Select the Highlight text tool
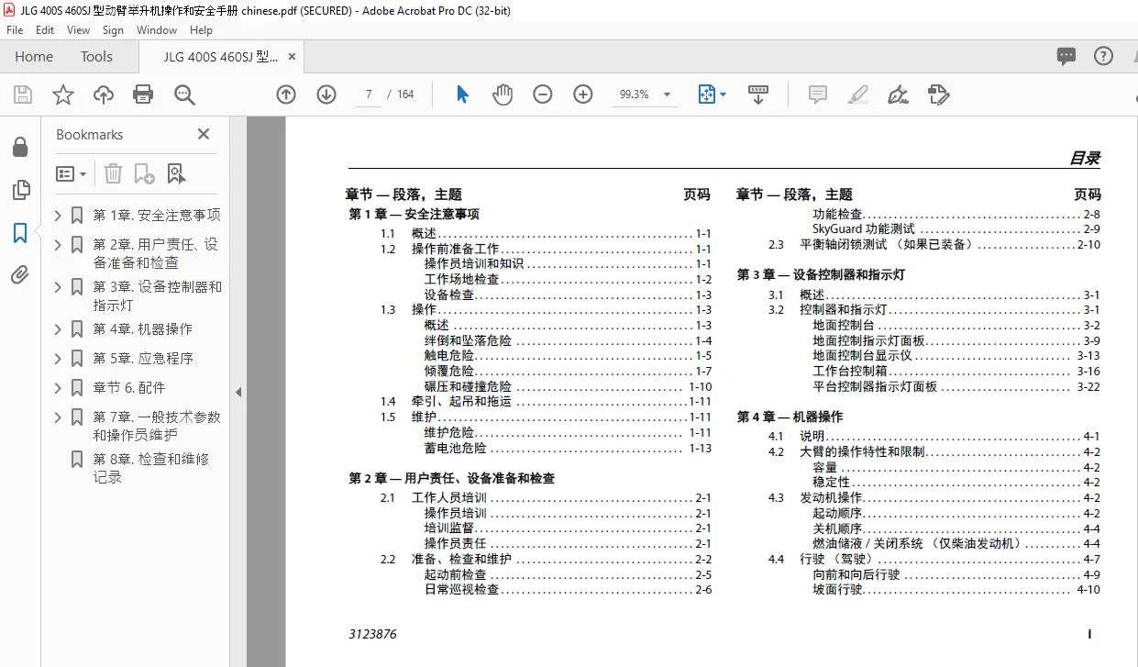The image size is (1138, 667). click(858, 94)
